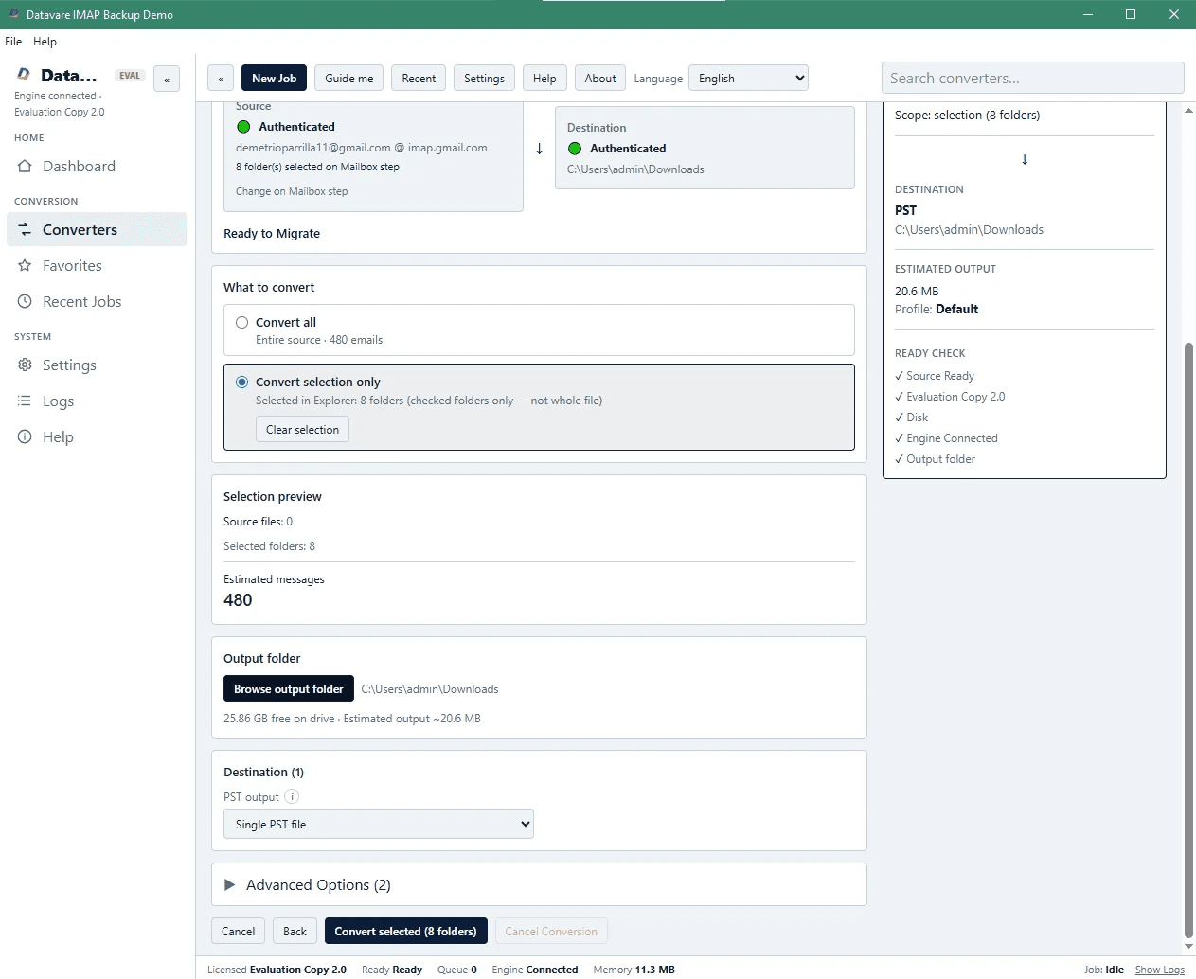1196x979 pixels.
Task: Click 'Engine Connected' ready check entry
Action: coord(946,438)
